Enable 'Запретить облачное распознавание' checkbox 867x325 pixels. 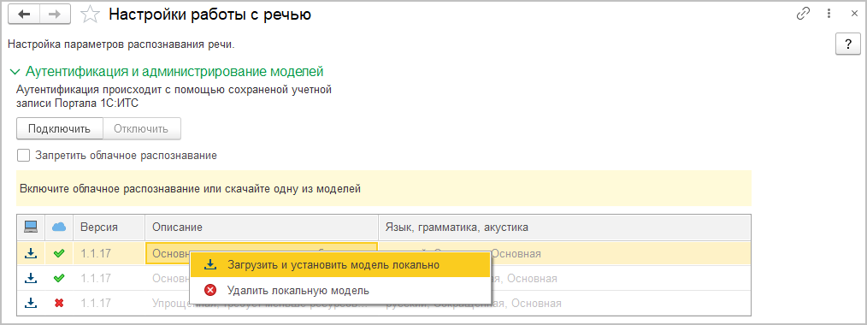pyautogui.click(x=23, y=156)
